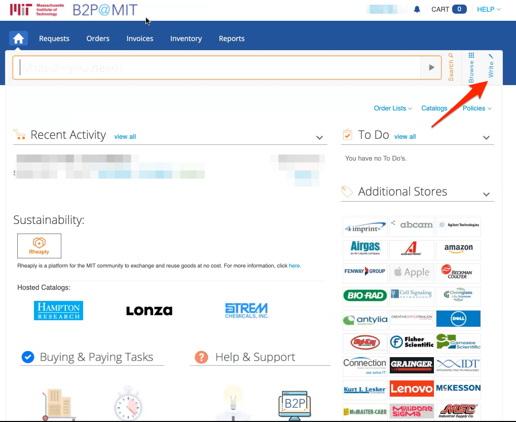Open the Strem Chemicals hosted catalog
Viewport: 516px width, 422px height.
247,311
